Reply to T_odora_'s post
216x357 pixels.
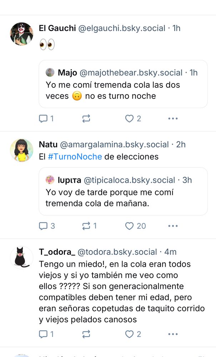pos(46,334)
